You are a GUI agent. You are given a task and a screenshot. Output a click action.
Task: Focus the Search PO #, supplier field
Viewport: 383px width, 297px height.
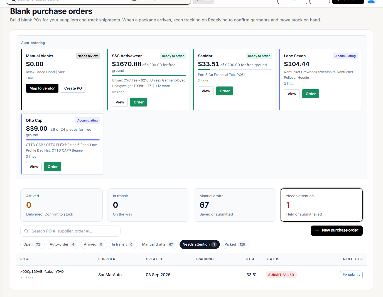70,231
